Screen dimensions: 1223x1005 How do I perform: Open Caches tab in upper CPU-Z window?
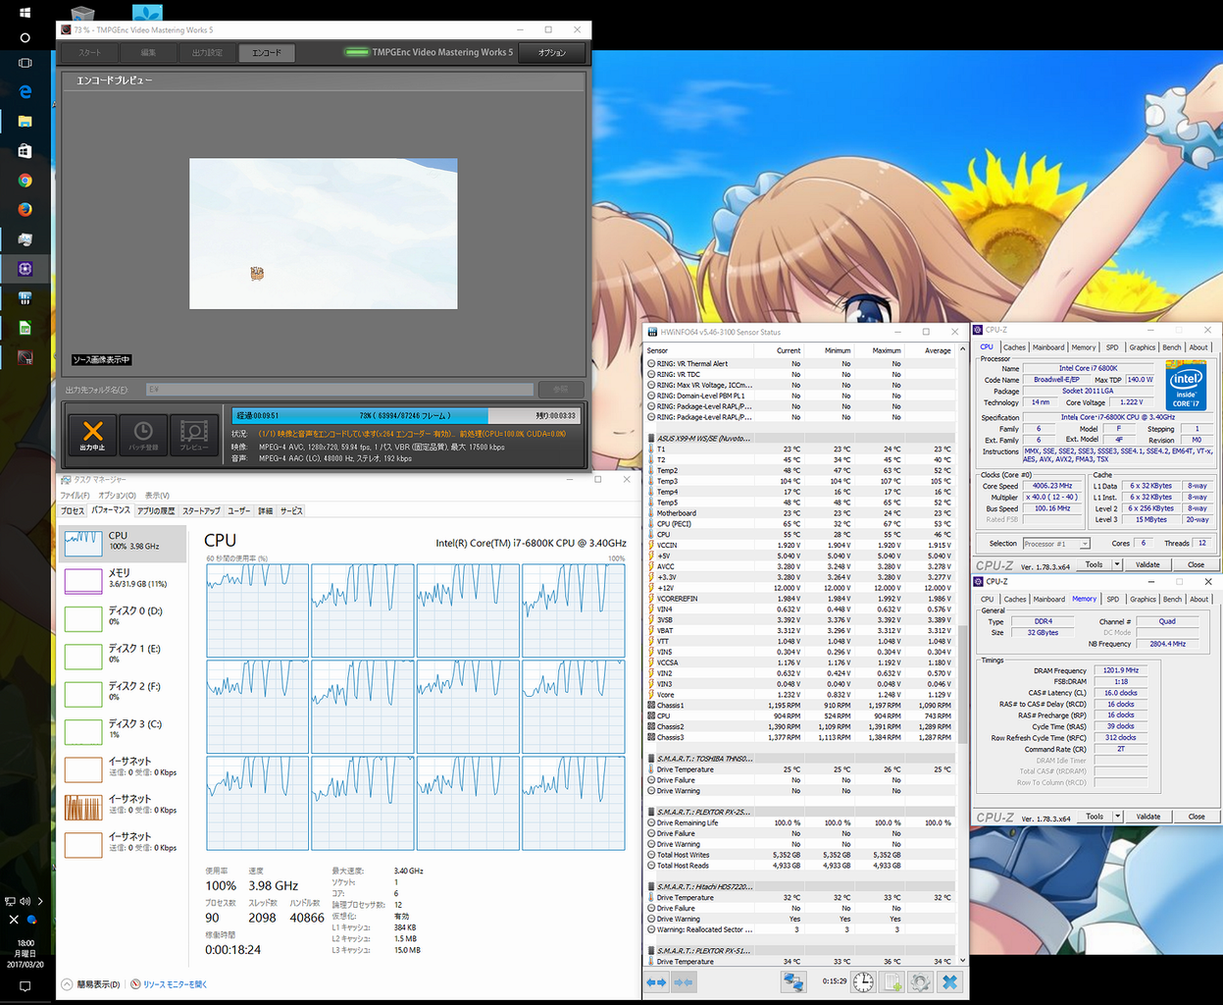click(1014, 347)
